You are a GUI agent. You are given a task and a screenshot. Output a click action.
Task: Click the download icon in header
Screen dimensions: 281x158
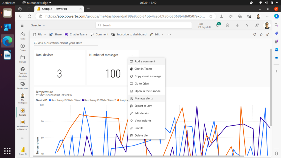tap(237, 26)
